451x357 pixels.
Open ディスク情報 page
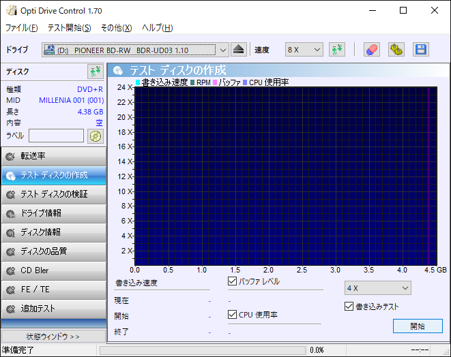54,232
